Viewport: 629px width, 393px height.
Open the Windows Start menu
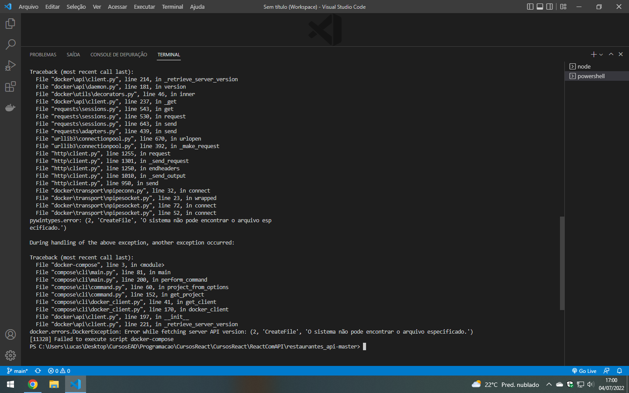coord(10,384)
